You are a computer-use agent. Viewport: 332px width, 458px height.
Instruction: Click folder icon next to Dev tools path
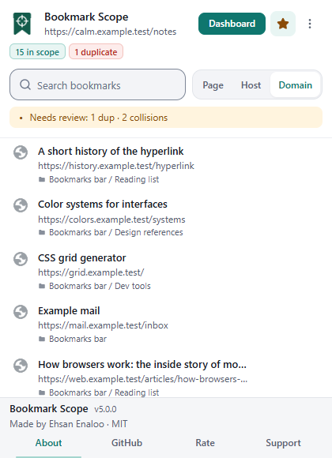(x=42, y=286)
